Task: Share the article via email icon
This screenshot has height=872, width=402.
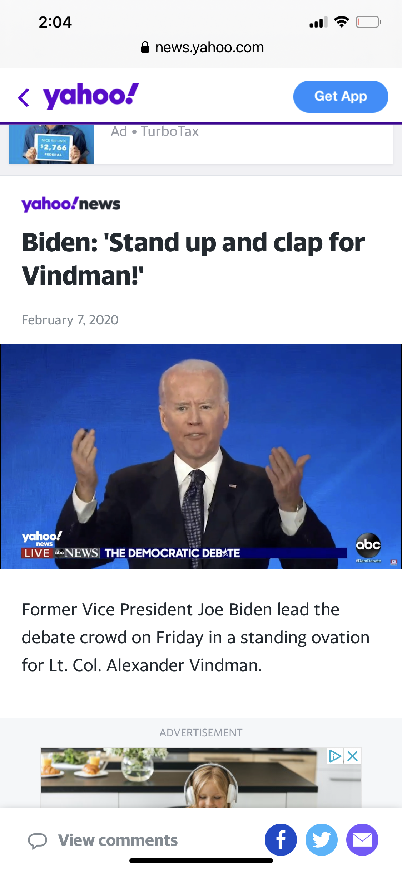Action: 362,840
